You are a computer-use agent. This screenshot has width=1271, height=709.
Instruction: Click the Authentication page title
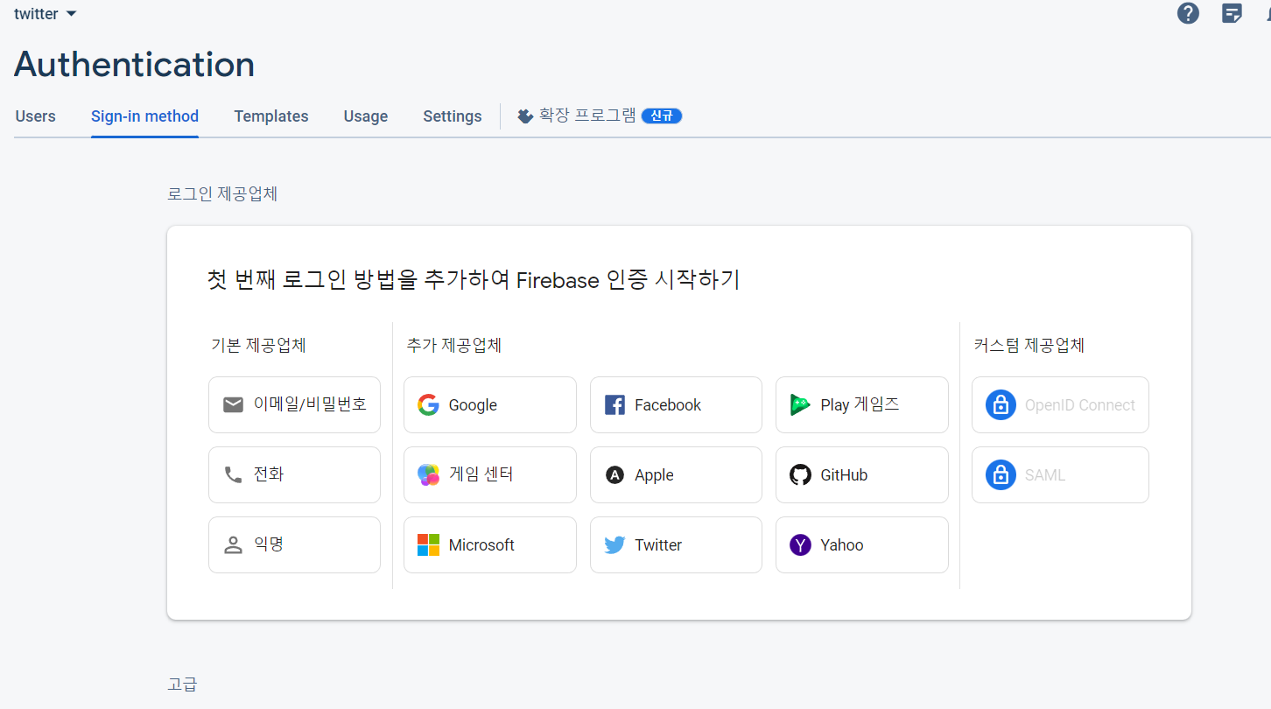tap(134, 65)
